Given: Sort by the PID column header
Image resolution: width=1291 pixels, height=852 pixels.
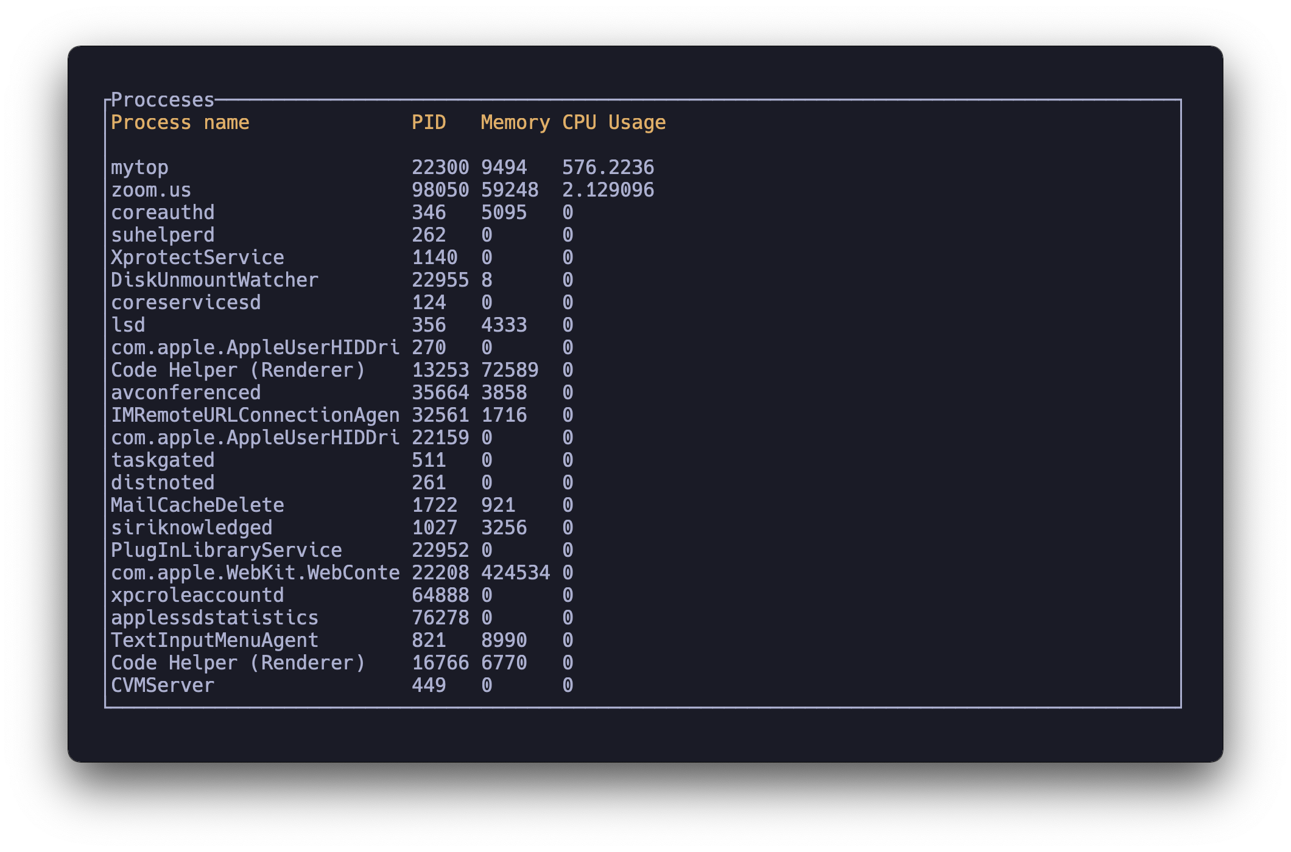Looking at the screenshot, I should [x=430, y=122].
